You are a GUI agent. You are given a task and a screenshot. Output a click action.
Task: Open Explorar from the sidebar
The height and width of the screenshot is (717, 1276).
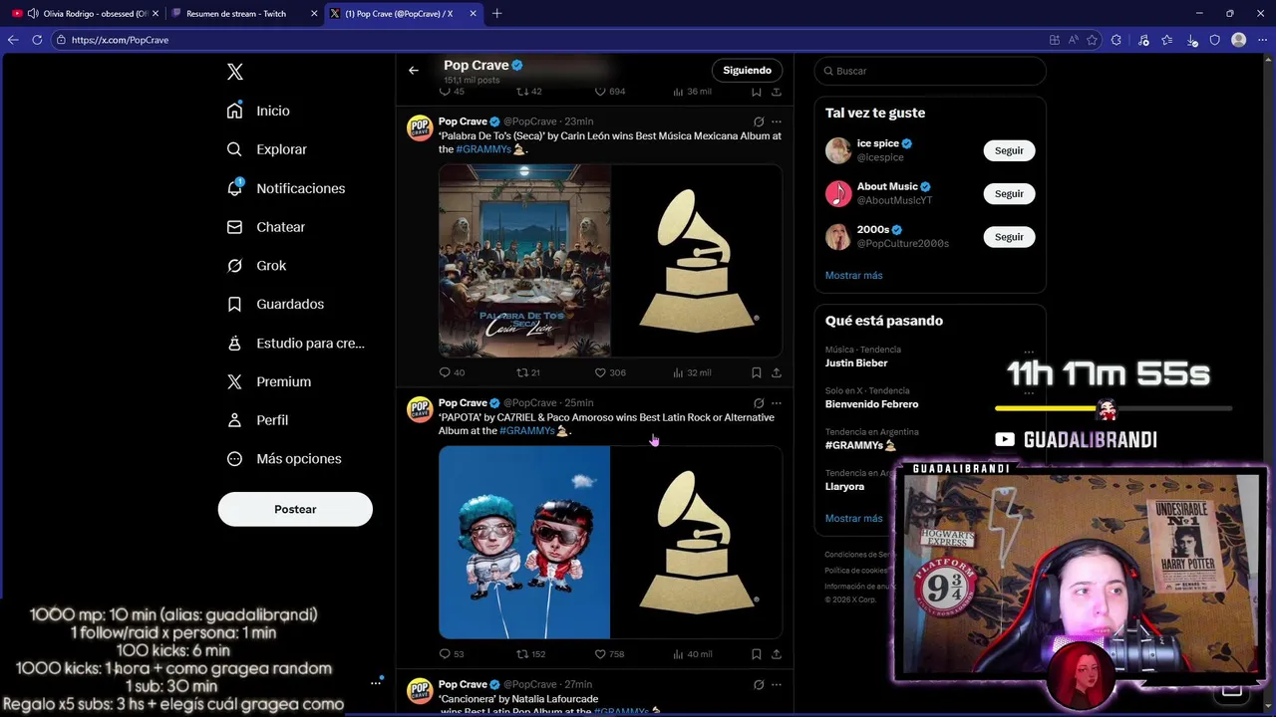(266, 149)
